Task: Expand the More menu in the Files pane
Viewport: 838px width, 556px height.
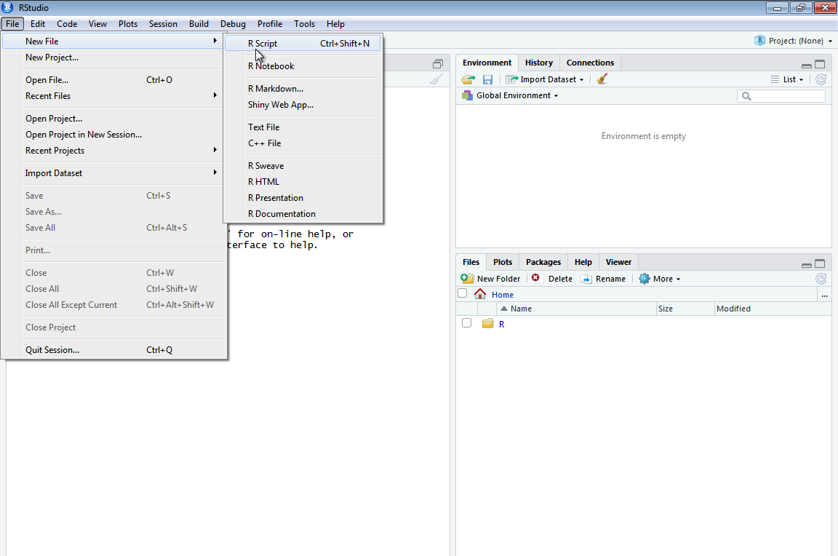Action: tap(659, 278)
